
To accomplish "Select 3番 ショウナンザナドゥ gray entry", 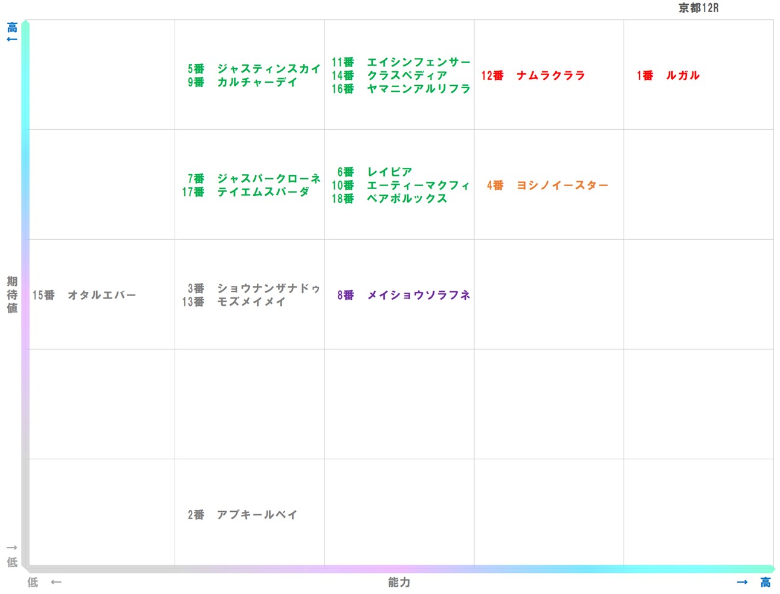I will pyautogui.click(x=253, y=289).
